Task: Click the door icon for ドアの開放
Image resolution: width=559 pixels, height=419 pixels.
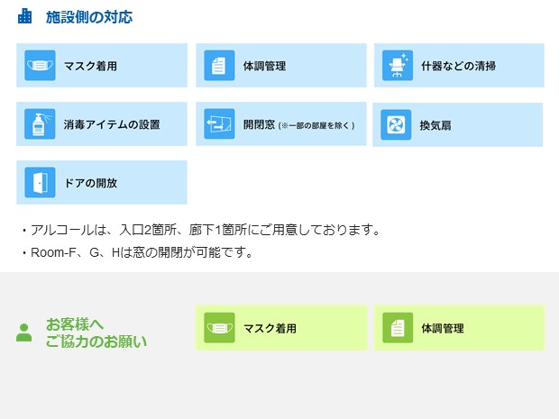Action: (x=40, y=182)
